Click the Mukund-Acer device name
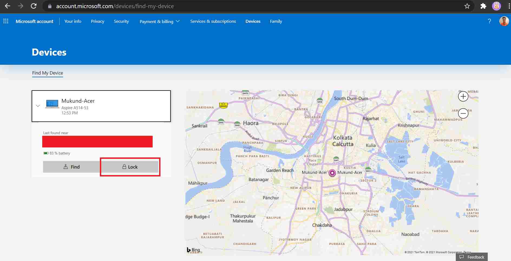This screenshot has height=261, width=511. click(x=78, y=101)
